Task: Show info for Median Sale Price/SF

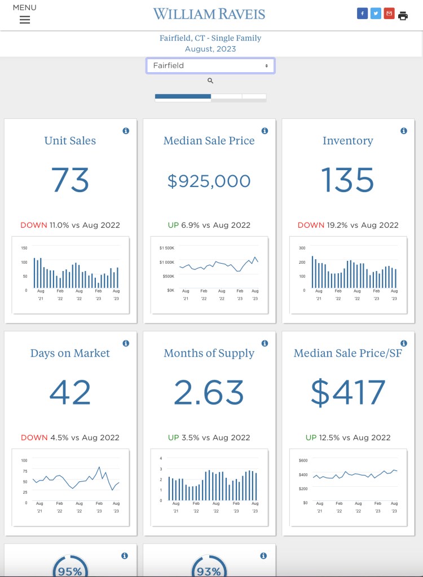Action: pyautogui.click(x=403, y=343)
